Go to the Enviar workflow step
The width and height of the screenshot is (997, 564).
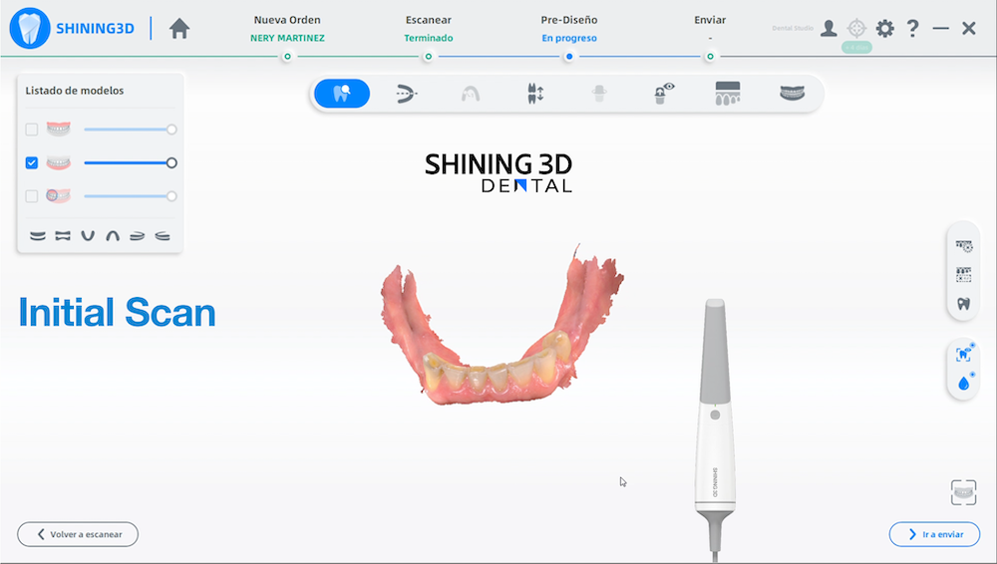pos(710,56)
